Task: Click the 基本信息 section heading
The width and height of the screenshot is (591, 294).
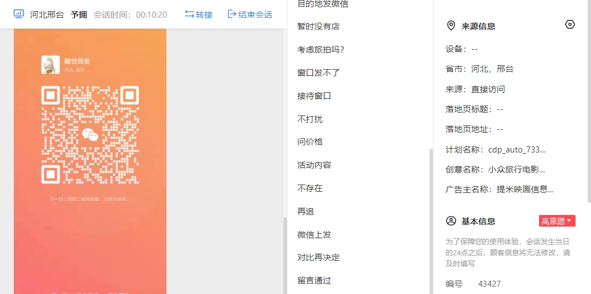Action: (478, 221)
